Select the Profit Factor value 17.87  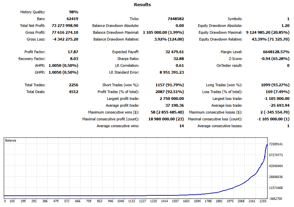[73, 52]
